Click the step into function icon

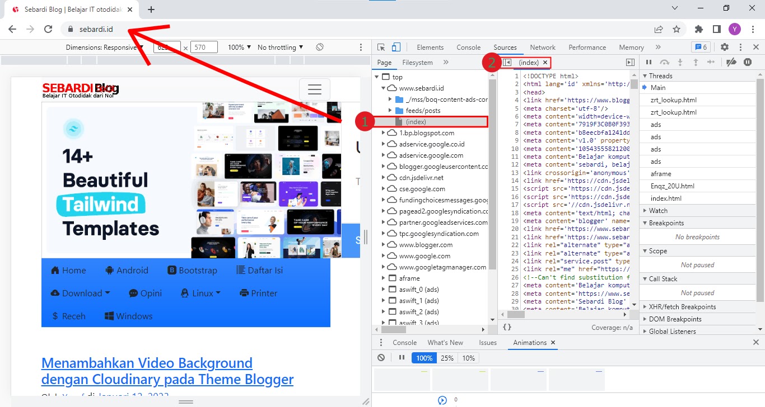click(680, 63)
